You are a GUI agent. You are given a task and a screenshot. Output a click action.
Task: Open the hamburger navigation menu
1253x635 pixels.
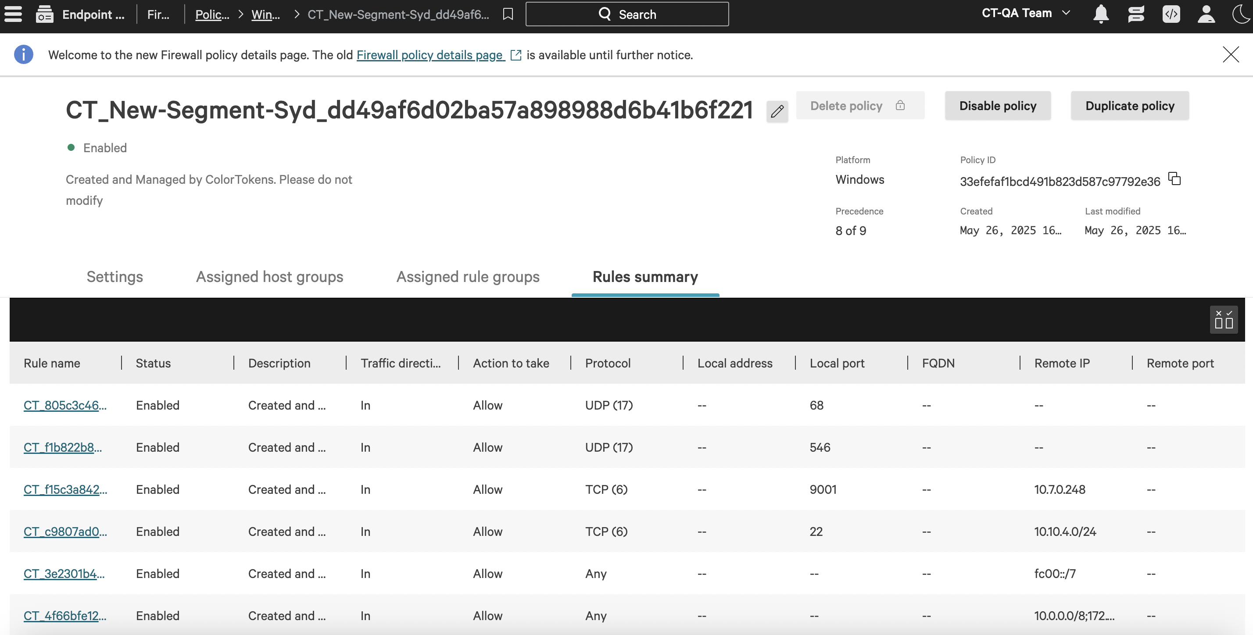(x=13, y=14)
